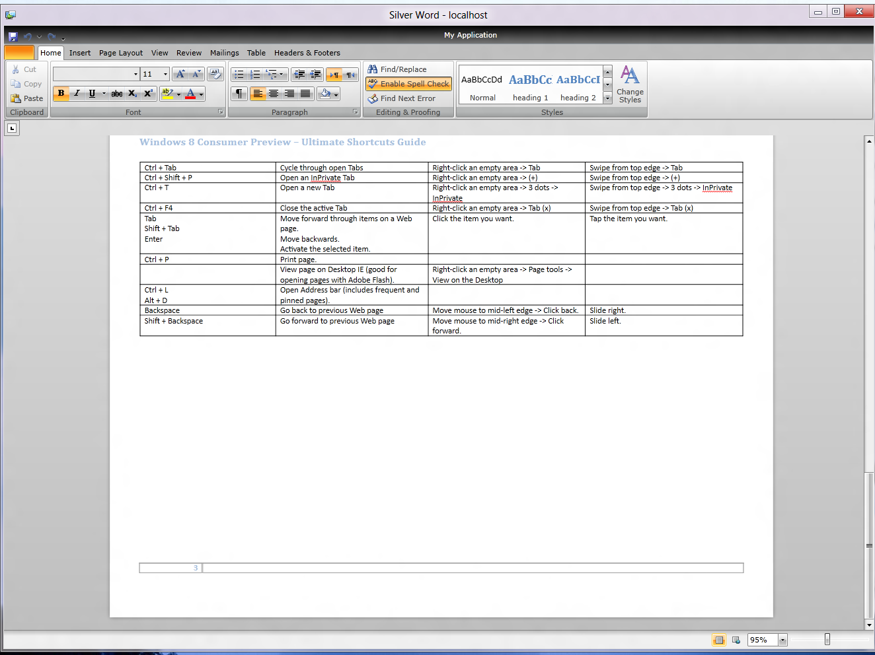Viewport: 875px width, 655px height.
Task: Expand highlight color dropdown arrow
Action: coord(178,94)
